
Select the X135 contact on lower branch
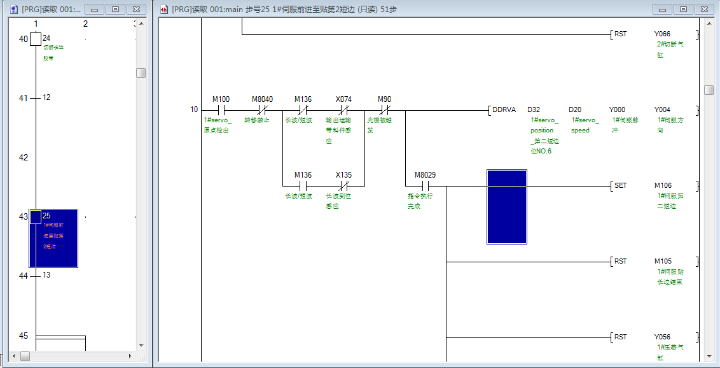pyautogui.click(x=343, y=186)
